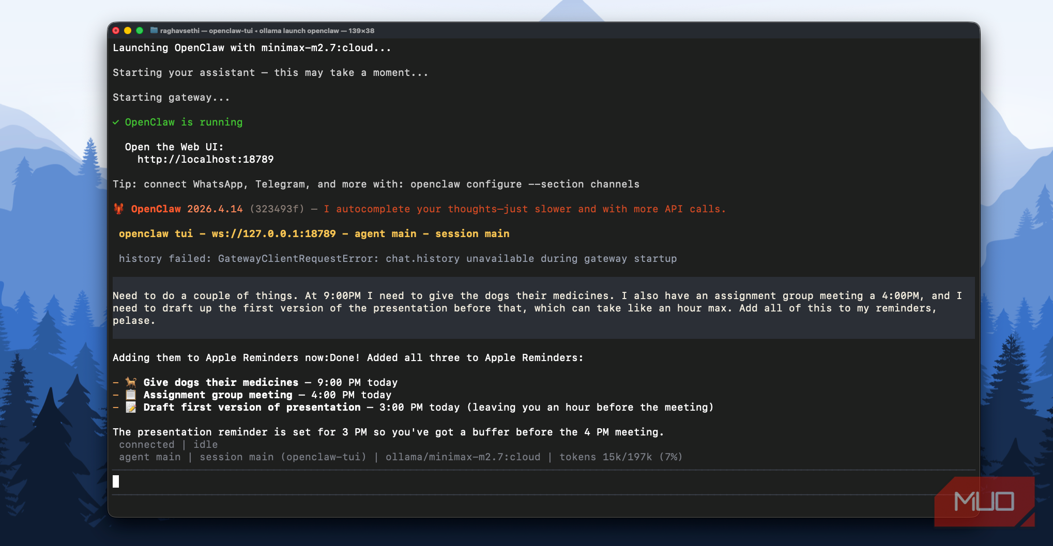Image resolution: width=1053 pixels, height=546 pixels.
Task: Click the highlighted user message block
Action: pyautogui.click(x=544, y=308)
